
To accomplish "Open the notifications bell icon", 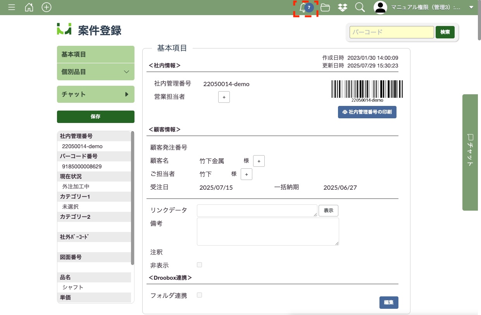I will pos(304,8).
